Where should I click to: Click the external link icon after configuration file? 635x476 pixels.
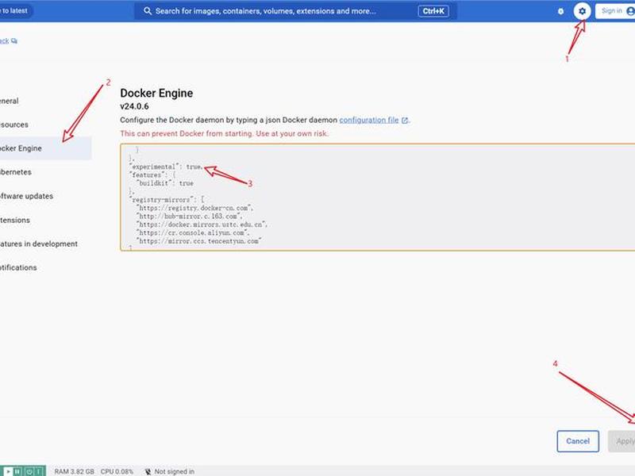tap(405, 121)
